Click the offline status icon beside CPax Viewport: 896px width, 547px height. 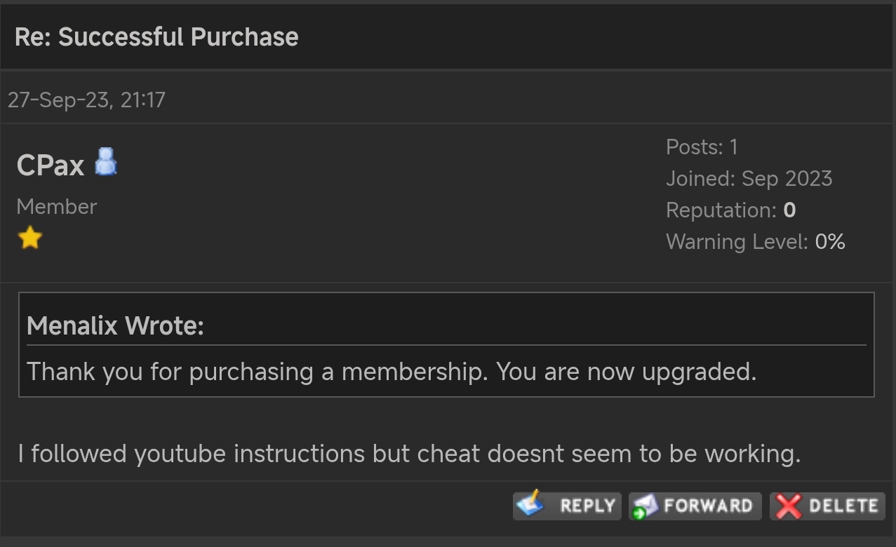tap(106, 161)
